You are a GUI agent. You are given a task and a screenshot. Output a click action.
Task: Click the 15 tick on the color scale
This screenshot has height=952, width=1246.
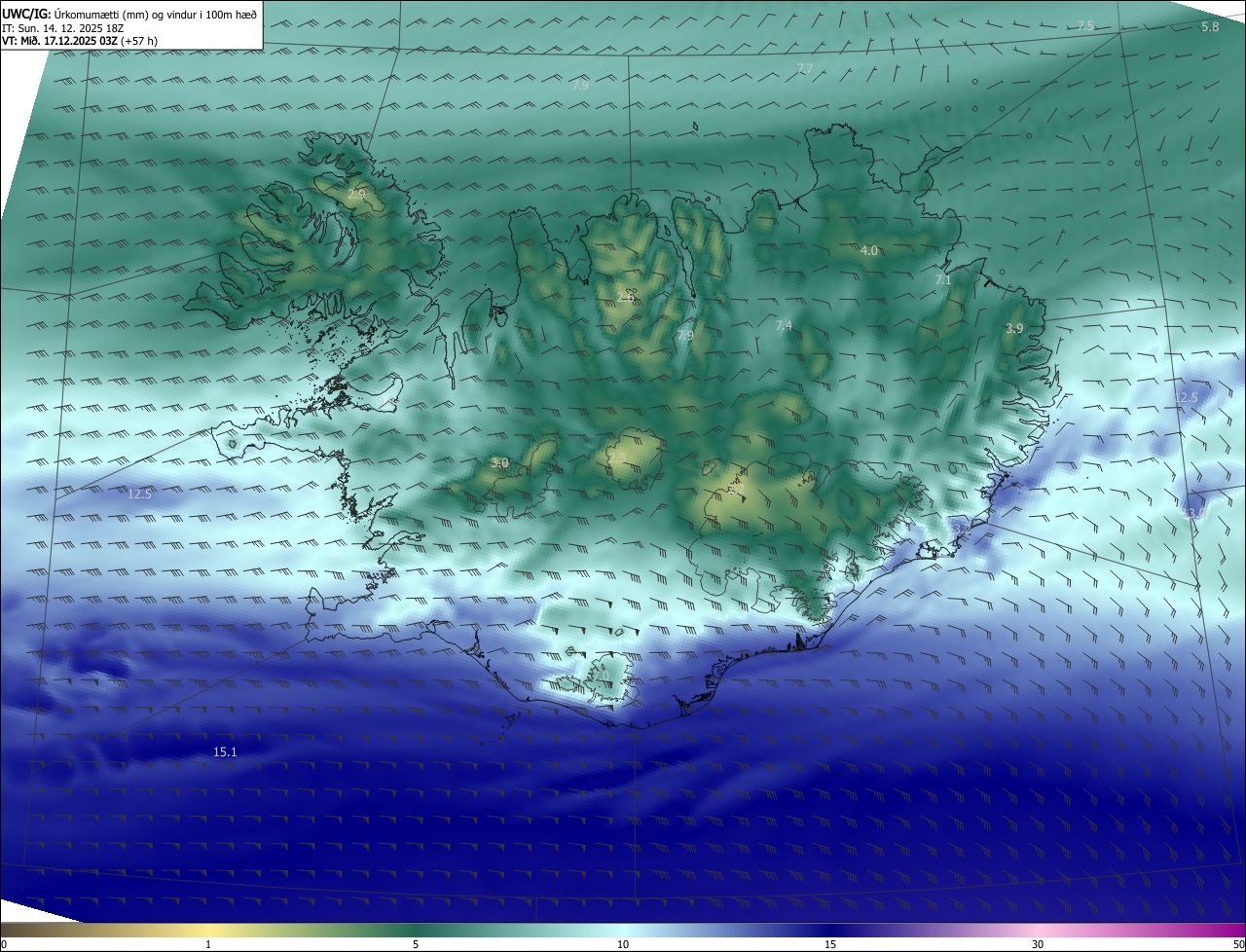pyautogui.click(x=830, y=944)
